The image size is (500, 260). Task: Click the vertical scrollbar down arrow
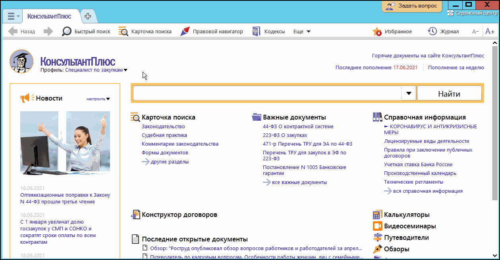point(494,255)
